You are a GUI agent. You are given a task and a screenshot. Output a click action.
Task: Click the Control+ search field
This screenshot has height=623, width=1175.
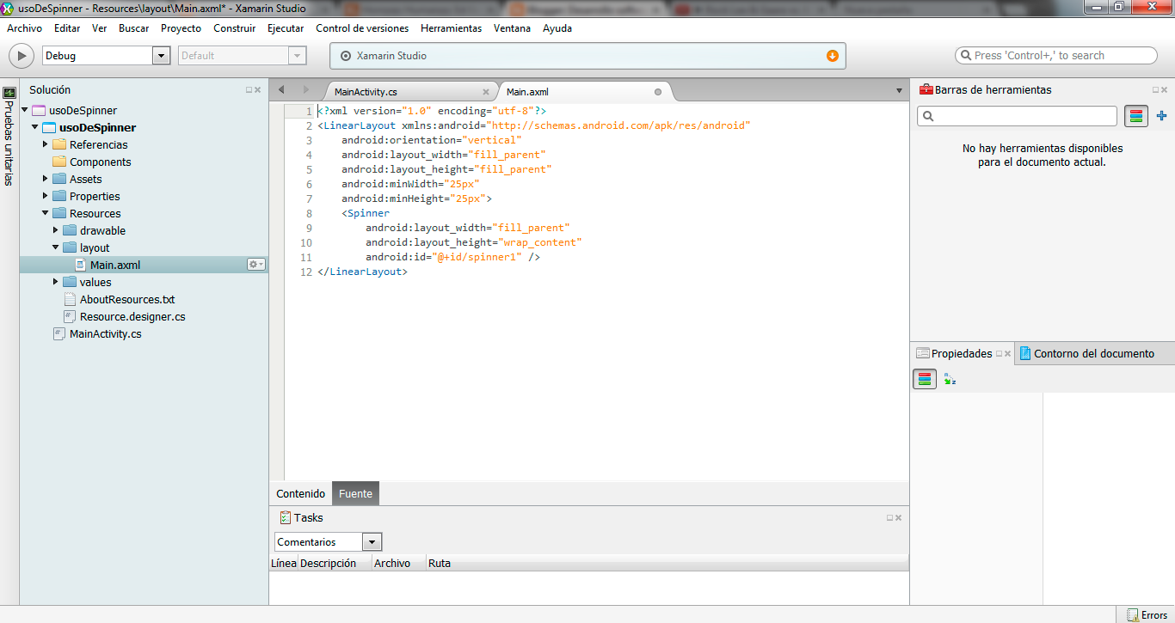point(1055,55)
